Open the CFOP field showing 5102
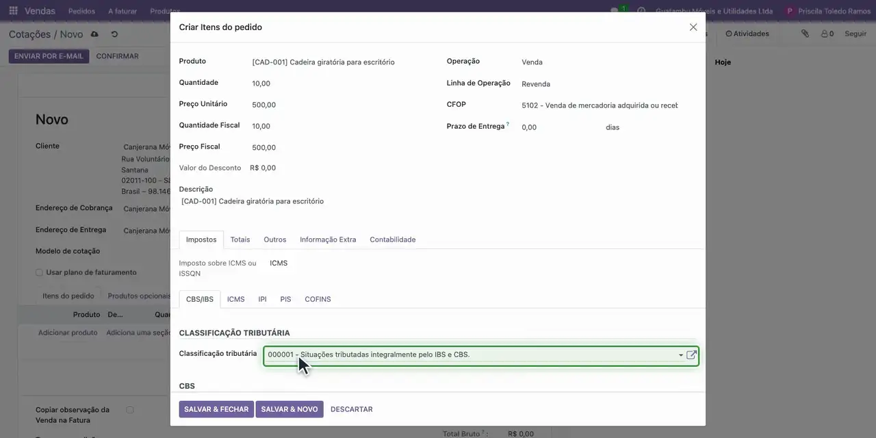Screen dimensions: 876x438 600,105
